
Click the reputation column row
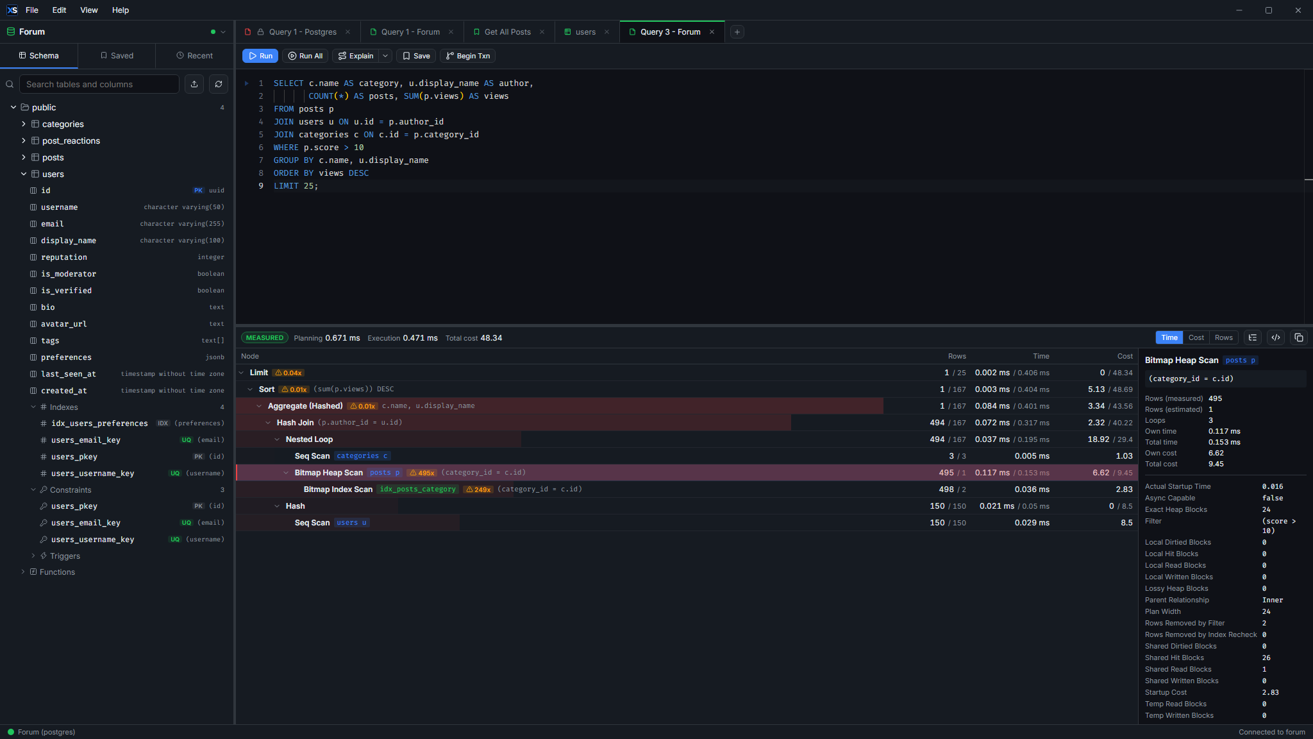pos(117,257)
